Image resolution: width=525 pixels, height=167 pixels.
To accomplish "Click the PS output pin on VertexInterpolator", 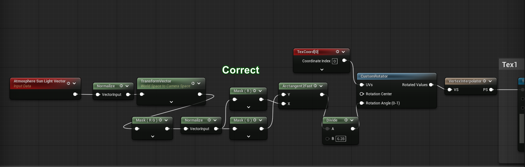I will point(491,90).
